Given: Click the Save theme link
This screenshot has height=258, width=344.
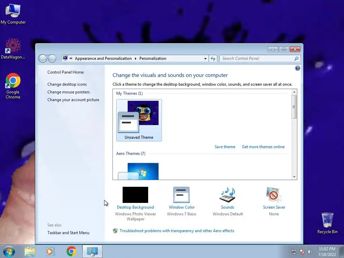Looking at the screenshot, I should tap(225, 147).
